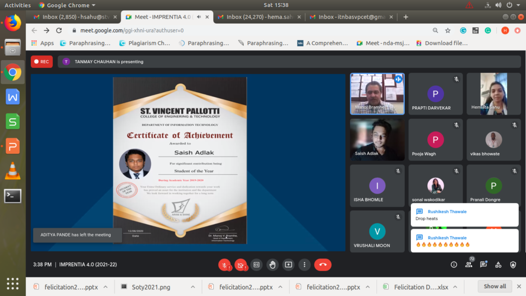Open Rushikesh Thawale's 'Drop heats' chat message

(x=464, y=215)
